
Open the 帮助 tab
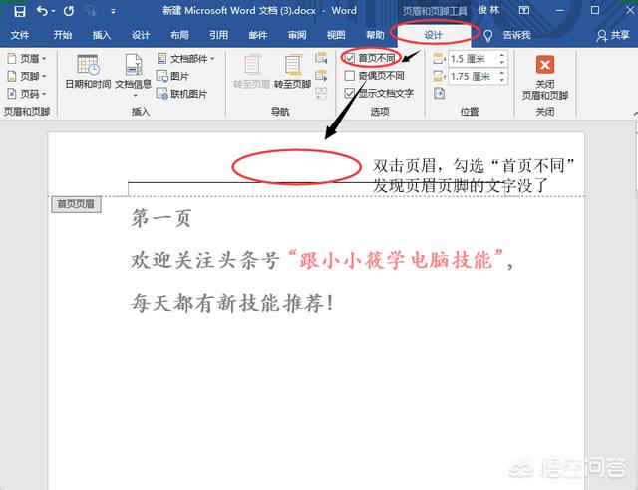coord(375,35)
